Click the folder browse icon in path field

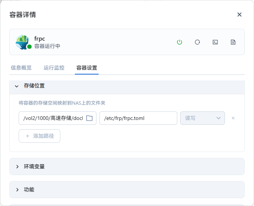[89, 118]
